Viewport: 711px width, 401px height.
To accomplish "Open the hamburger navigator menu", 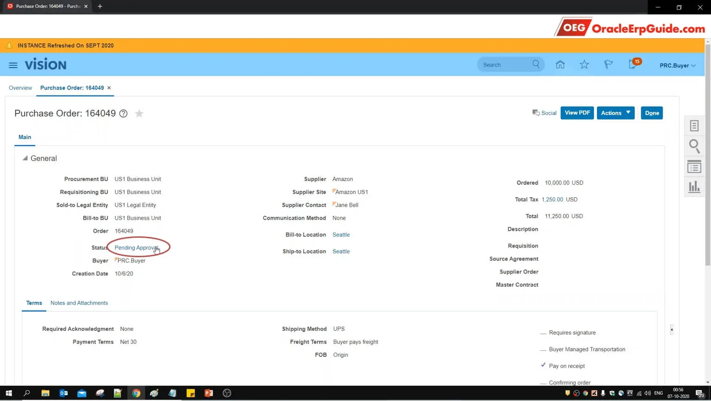I will pos(13,65).
